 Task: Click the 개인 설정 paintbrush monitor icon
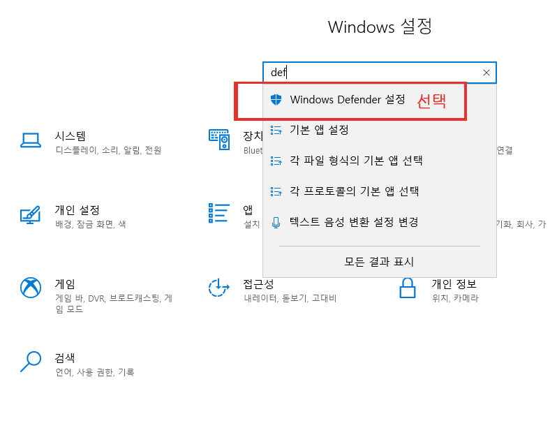[31, 215]
